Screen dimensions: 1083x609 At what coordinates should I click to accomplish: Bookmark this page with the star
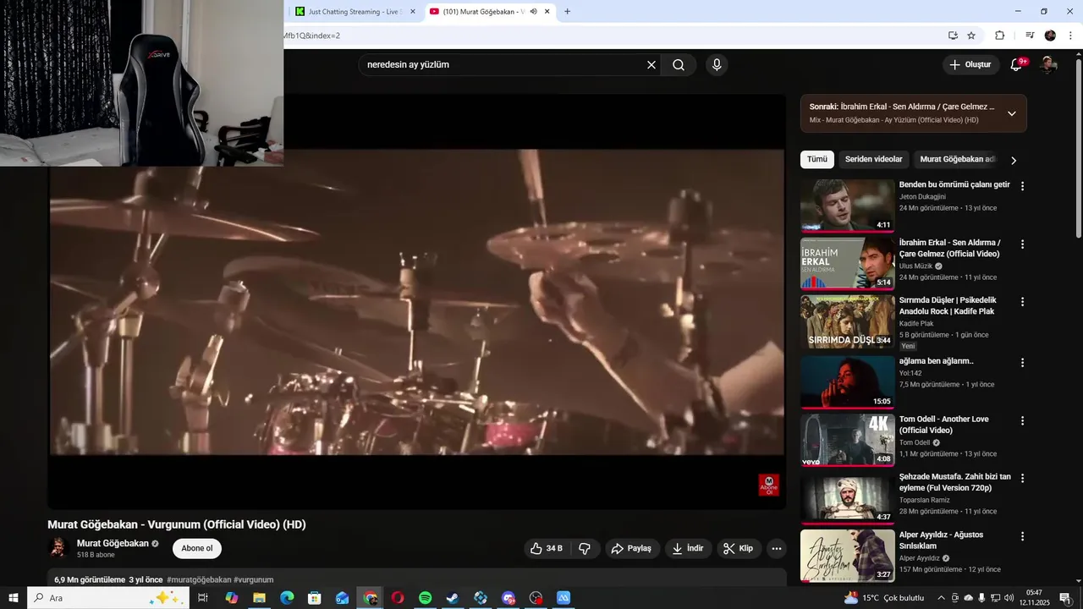pos(971,36)
